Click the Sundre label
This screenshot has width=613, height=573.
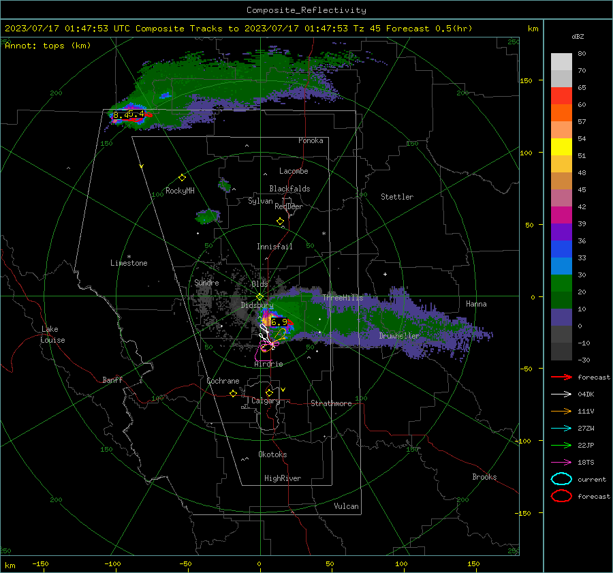tap(206, 283)
